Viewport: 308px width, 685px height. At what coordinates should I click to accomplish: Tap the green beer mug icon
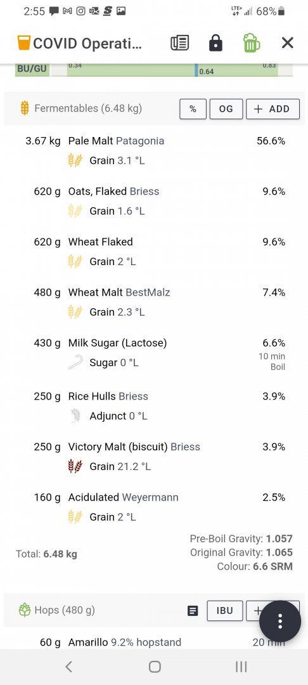[x=252, y=43]
